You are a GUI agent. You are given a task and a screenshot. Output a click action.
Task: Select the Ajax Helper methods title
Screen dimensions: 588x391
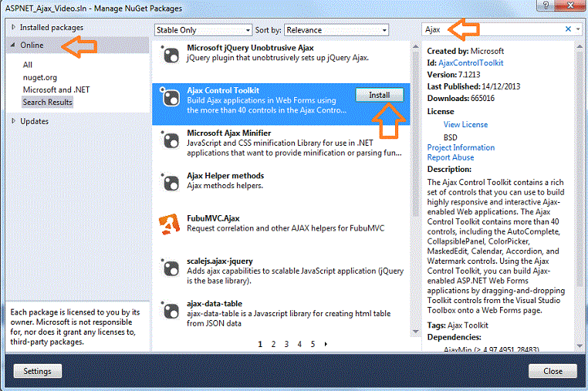(225, 175)
